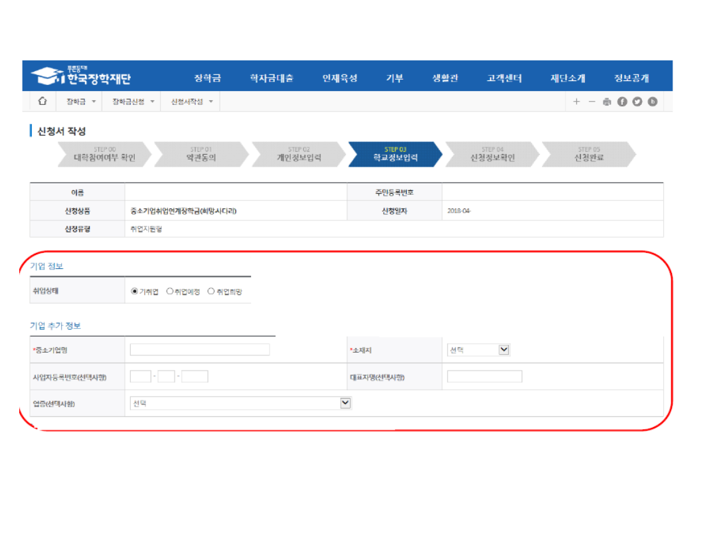Click the home icon in the breadcrumb bar
The height and width of the screenshot is (538, 717).
coord(42,102)
